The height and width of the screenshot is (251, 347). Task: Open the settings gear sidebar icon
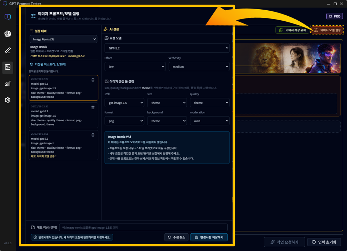tap(7, 100)
